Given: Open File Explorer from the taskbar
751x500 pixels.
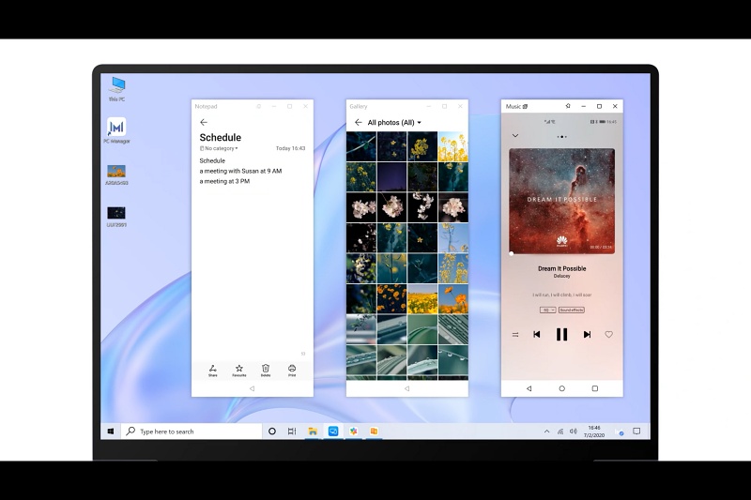Looking at the screenshot, I should point(313,432).
